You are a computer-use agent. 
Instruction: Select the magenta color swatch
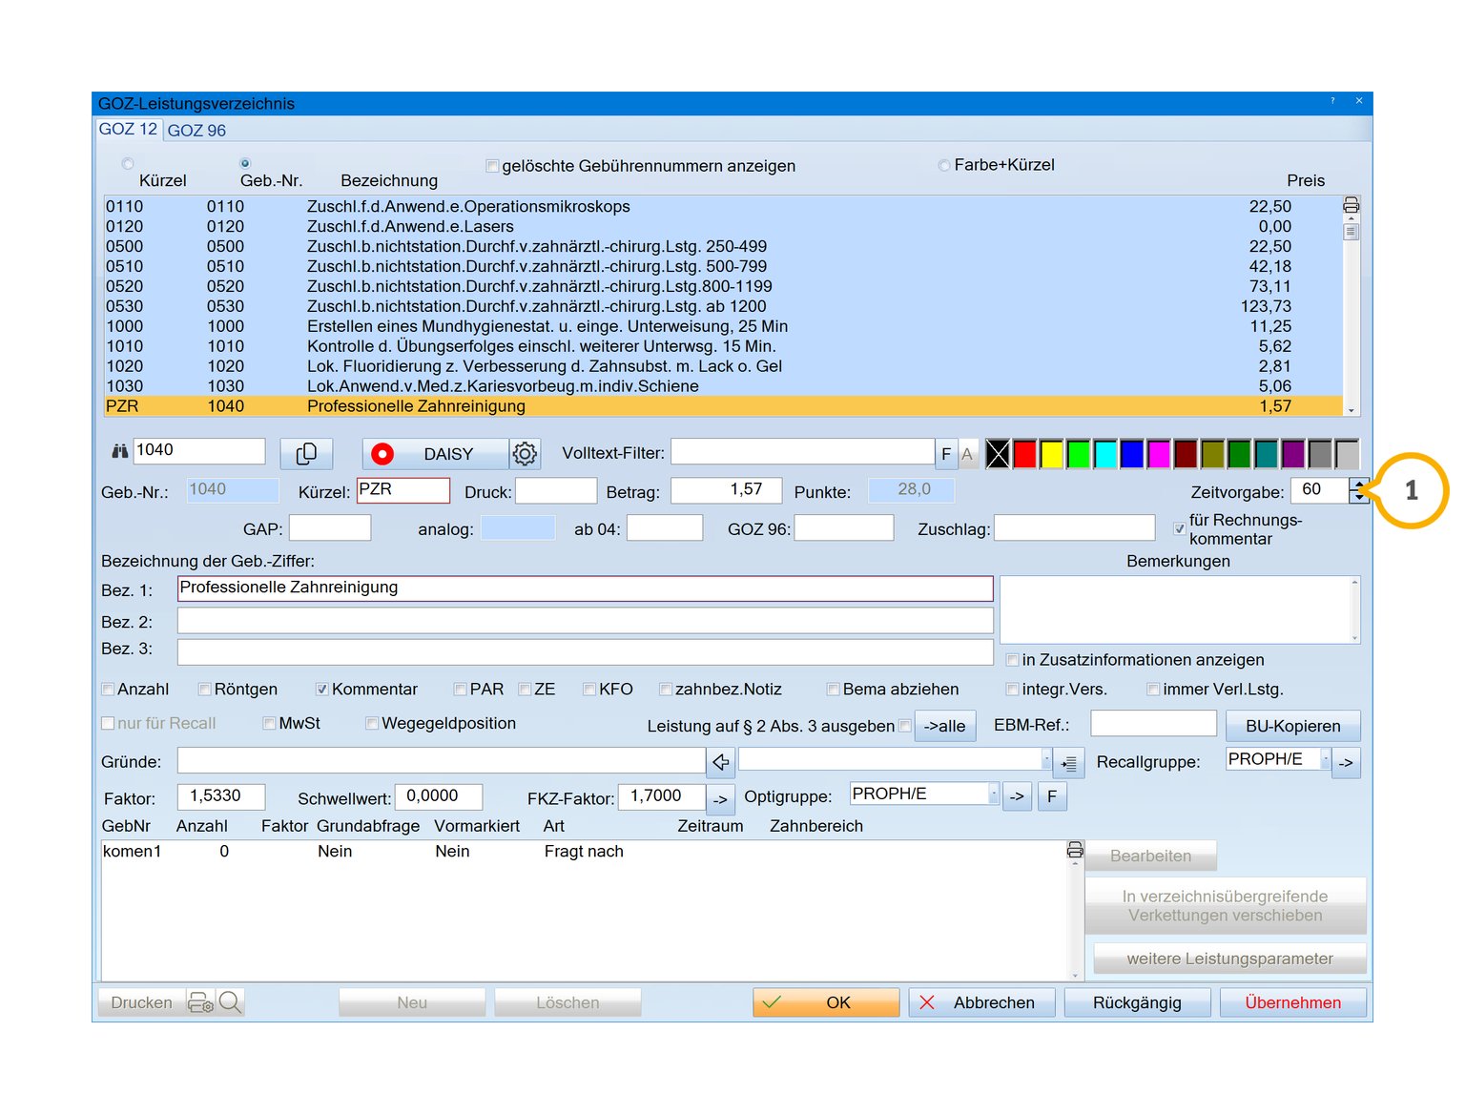pyautogui.click(x=1159, y=454)
